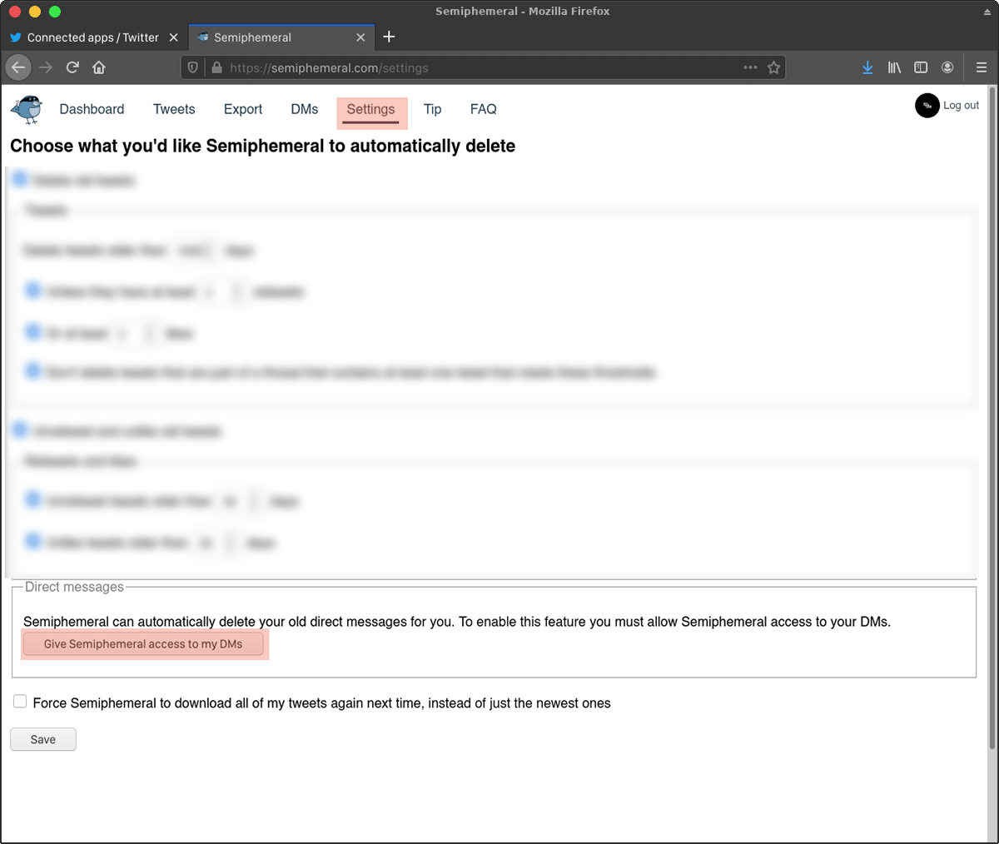
Task: Open the Firefox hamburger menu
Action: [982, 67]
